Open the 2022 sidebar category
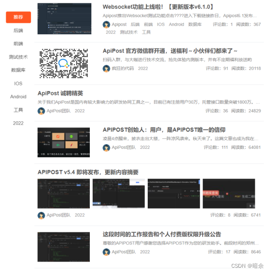The image size is (271, 273). (18, 123)
